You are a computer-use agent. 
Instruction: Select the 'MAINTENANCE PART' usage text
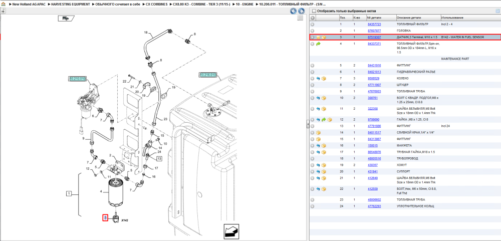[x=455, y=59]
